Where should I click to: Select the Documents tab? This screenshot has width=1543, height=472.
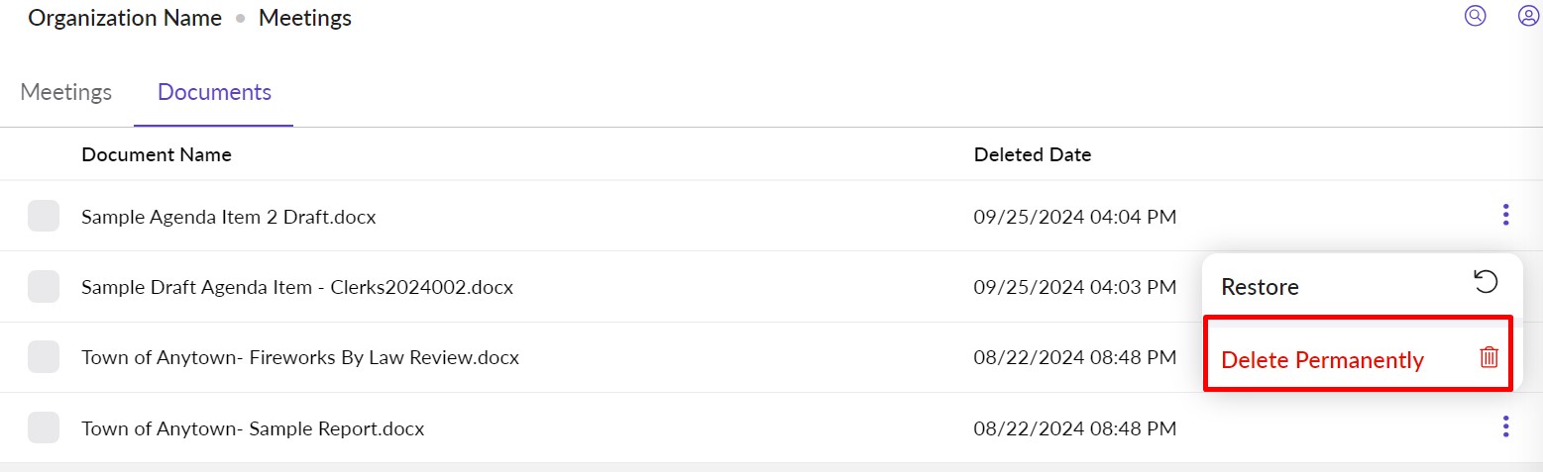pyautogui.click(x=214, y=93)
